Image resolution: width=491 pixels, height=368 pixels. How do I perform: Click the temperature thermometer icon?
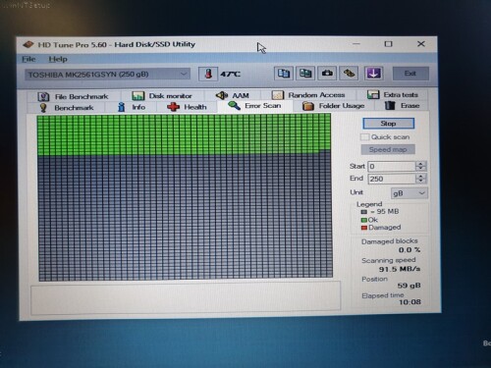pos(208,74)
